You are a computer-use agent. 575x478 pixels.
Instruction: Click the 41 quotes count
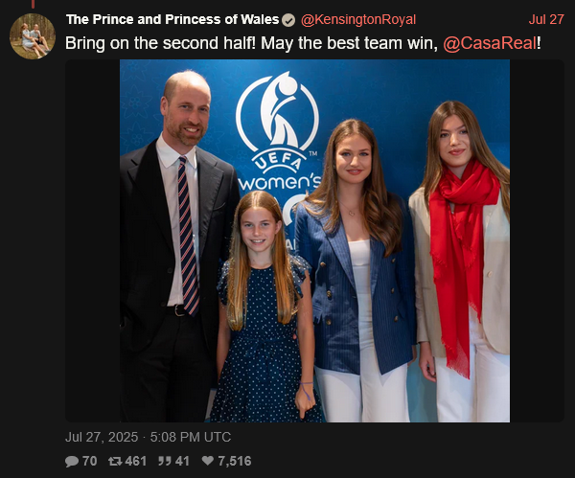[x=182, y=461]
